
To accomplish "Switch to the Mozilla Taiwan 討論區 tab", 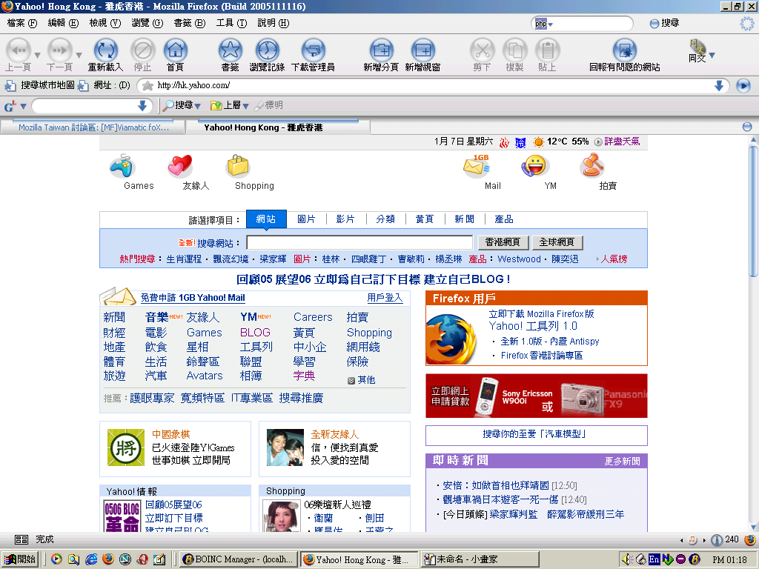I will tap(93, 127).
